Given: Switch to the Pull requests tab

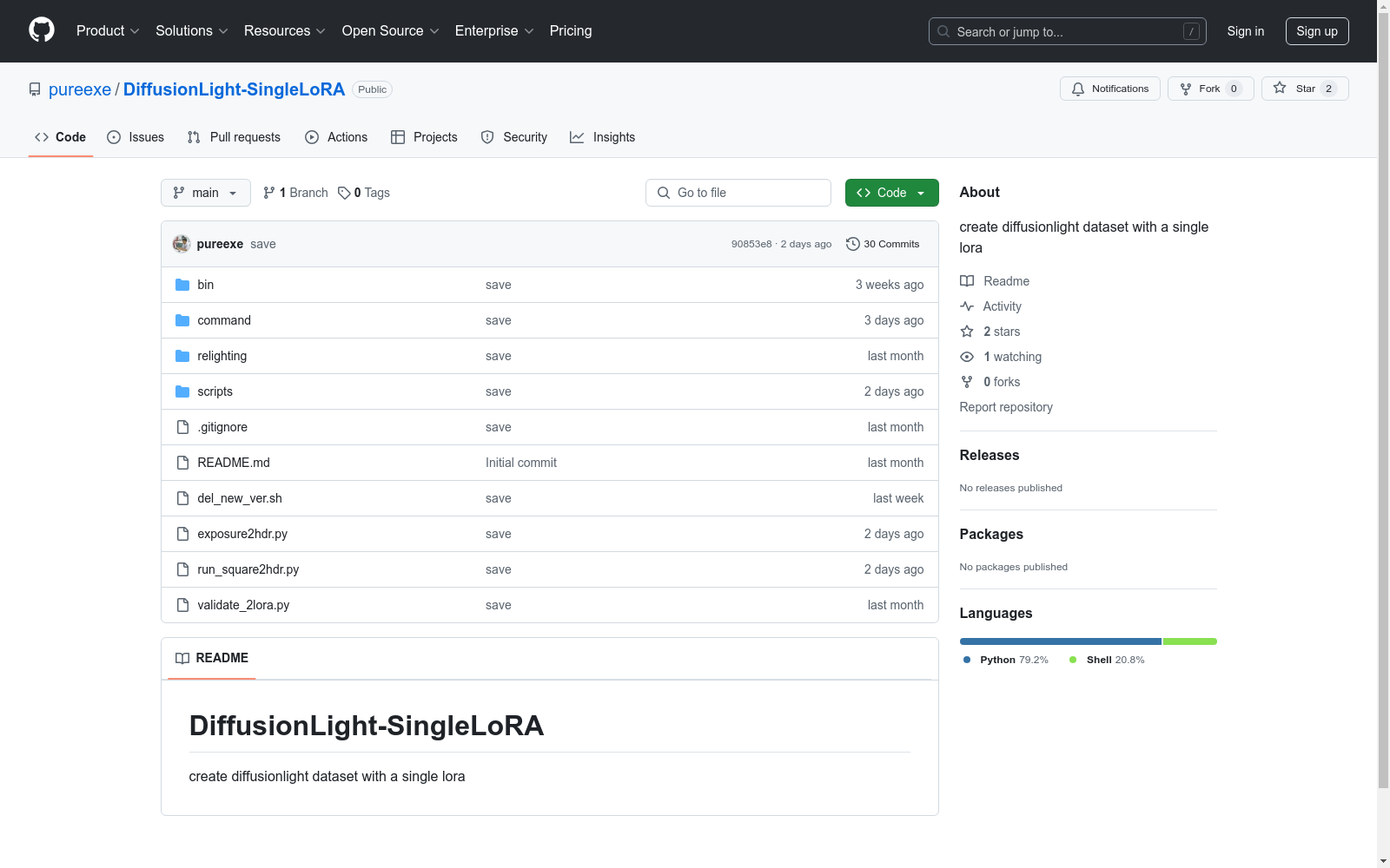Looking at the screenshot, I should [x=234, y=137].
